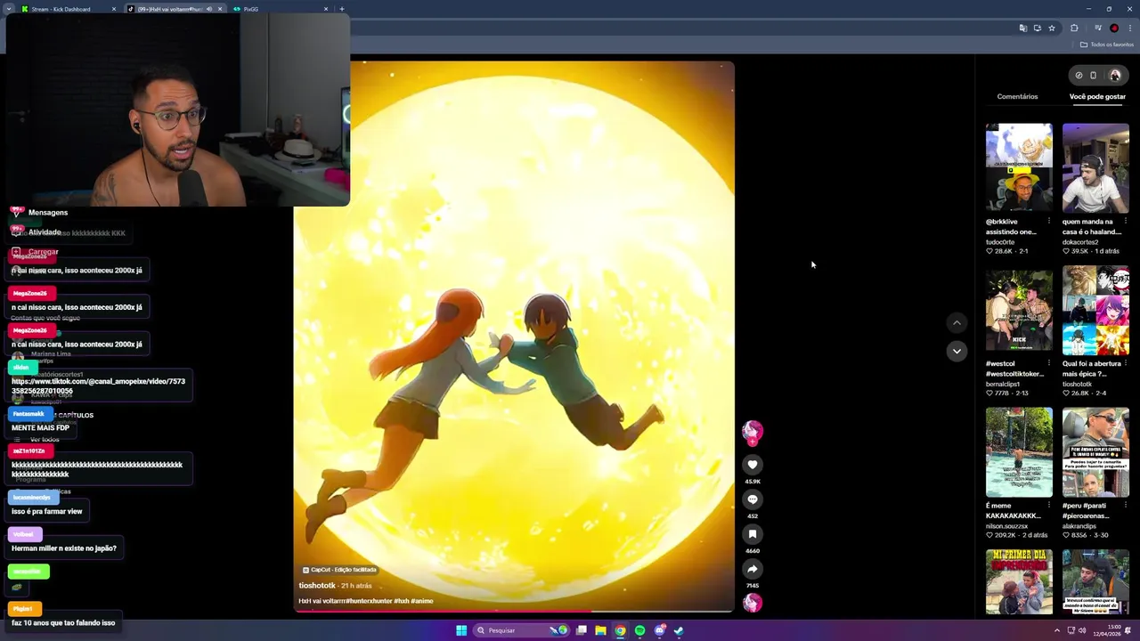Open File Explorer from the taskbar

(600, 630)
